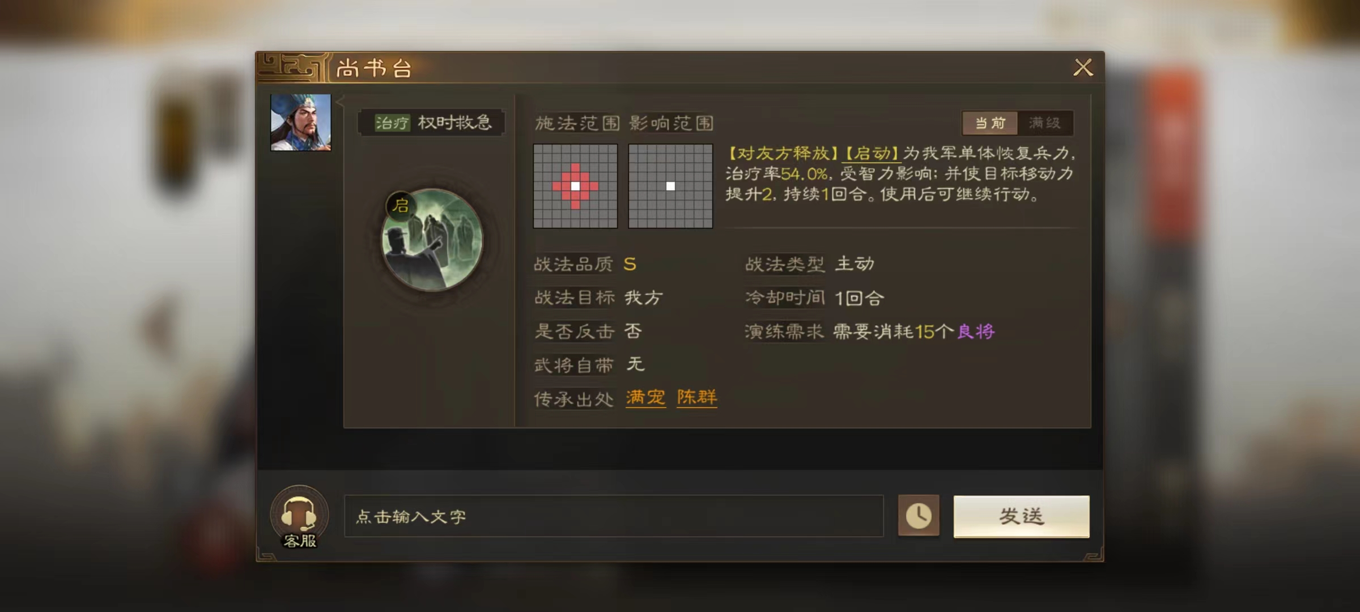Switch to 当前 level view
Viewport: 1360px width, 612px height.
990,123
